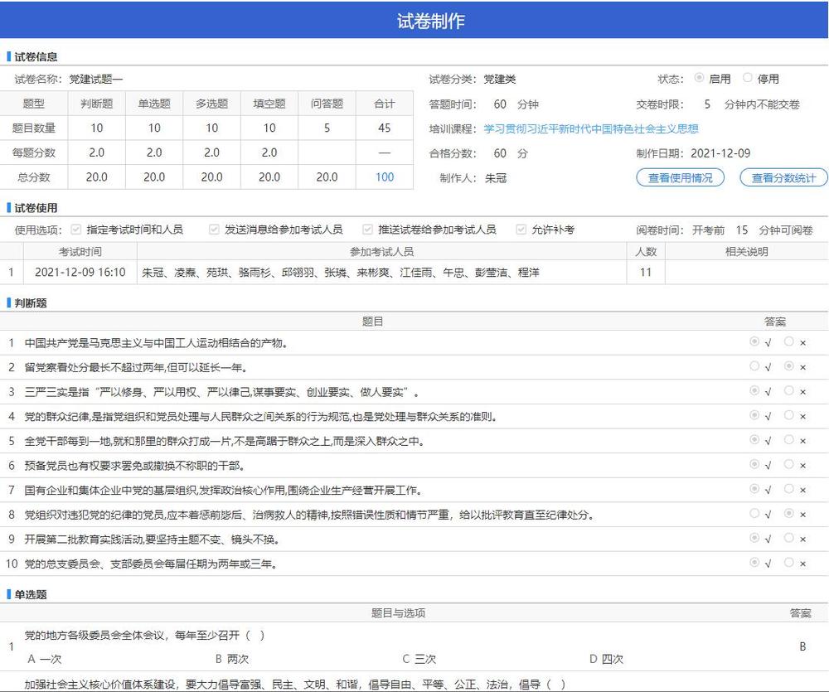
Task: Mark question 2 answer as √ (true)
Action: [754, 366]
